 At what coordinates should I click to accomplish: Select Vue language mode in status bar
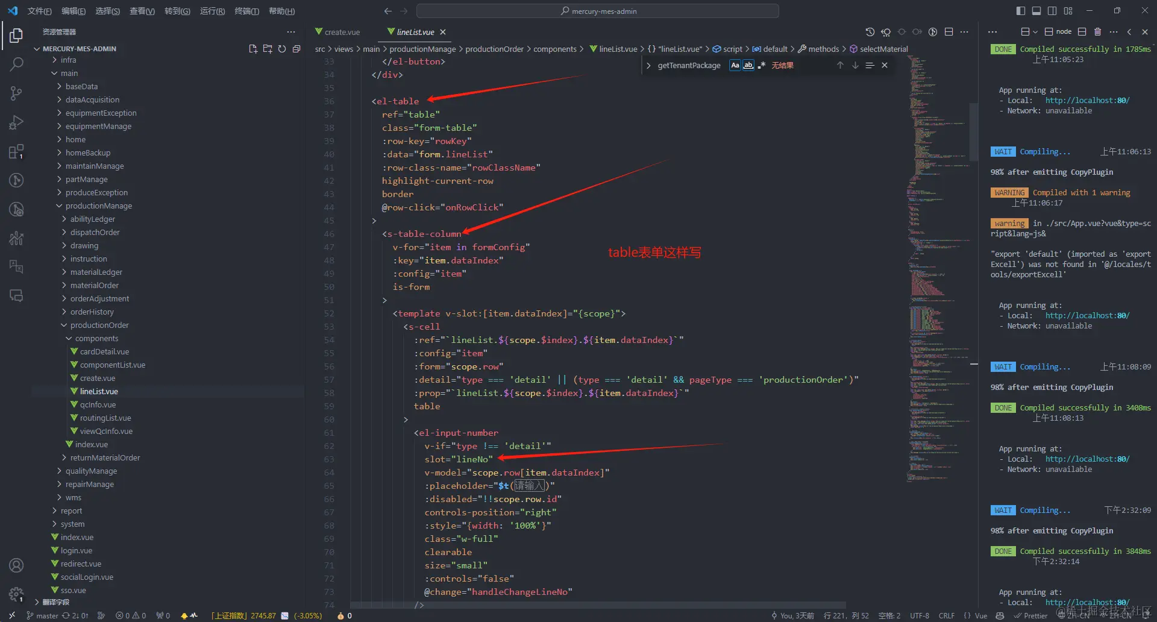pyautogui.click(x=981, y=615)
